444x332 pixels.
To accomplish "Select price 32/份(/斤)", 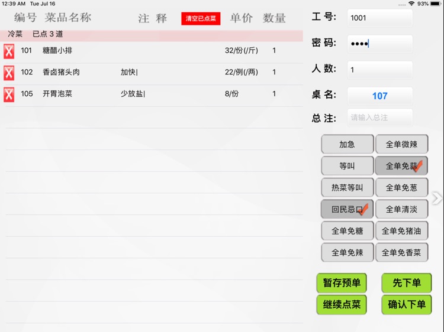I will tap(242, 51).
